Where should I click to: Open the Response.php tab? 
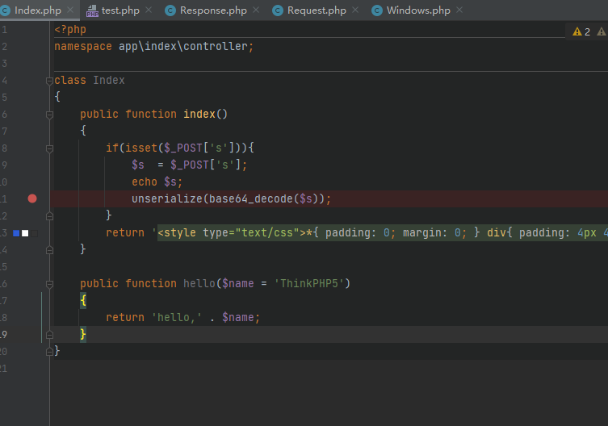click(x=213, y=10)
